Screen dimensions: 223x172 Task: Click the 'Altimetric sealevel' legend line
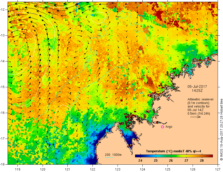[x=200, y=99]
